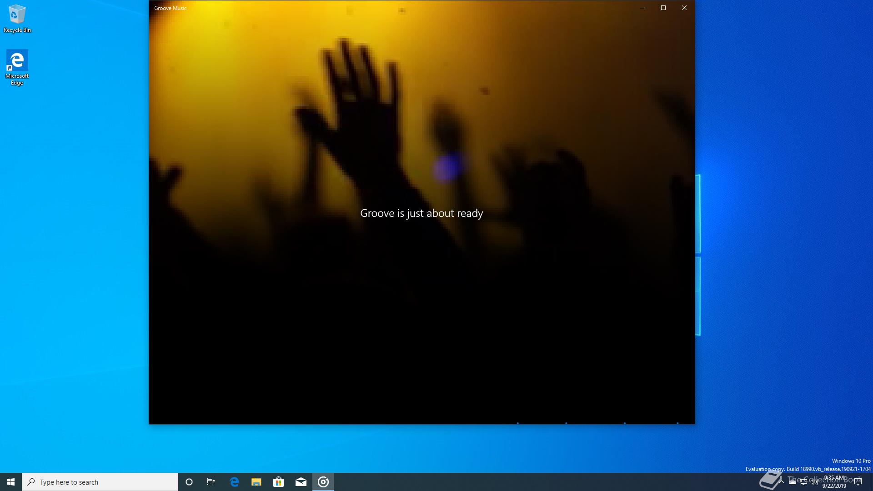Screen dimensions: 873x491
Task: Open File Explorer from the taskbar
Action: (256, 482)
